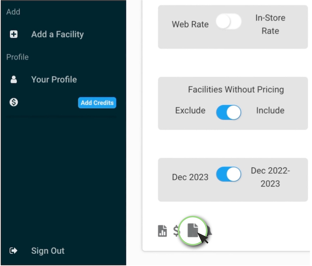Click the plus icon beside Add a Facility
The width and height of the screenshot is (312, 266).
pos(14,34)
